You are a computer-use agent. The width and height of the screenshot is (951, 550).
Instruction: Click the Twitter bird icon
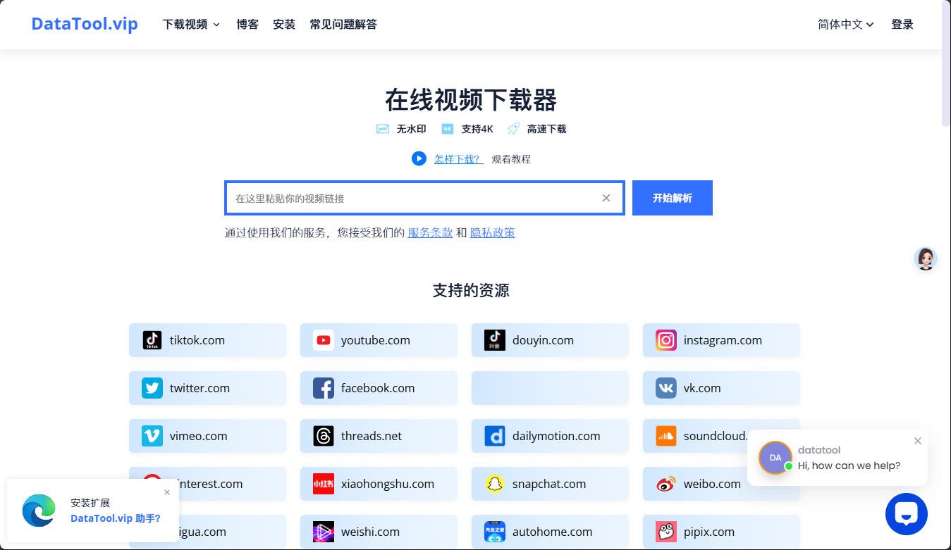click(x=152, y=388)
